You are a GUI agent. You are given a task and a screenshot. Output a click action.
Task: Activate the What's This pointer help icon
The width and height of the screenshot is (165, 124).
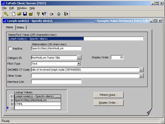click(x=44, y=14)
